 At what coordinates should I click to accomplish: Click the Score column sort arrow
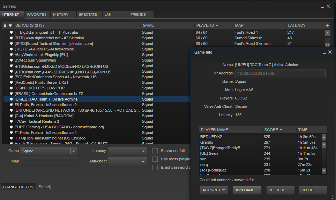point(281,130)
